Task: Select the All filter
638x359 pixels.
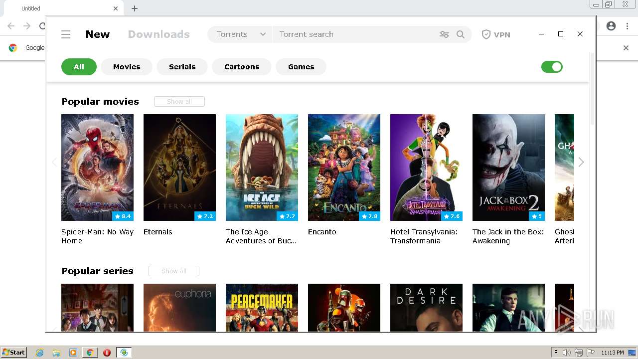Action: tap(79, 67)
